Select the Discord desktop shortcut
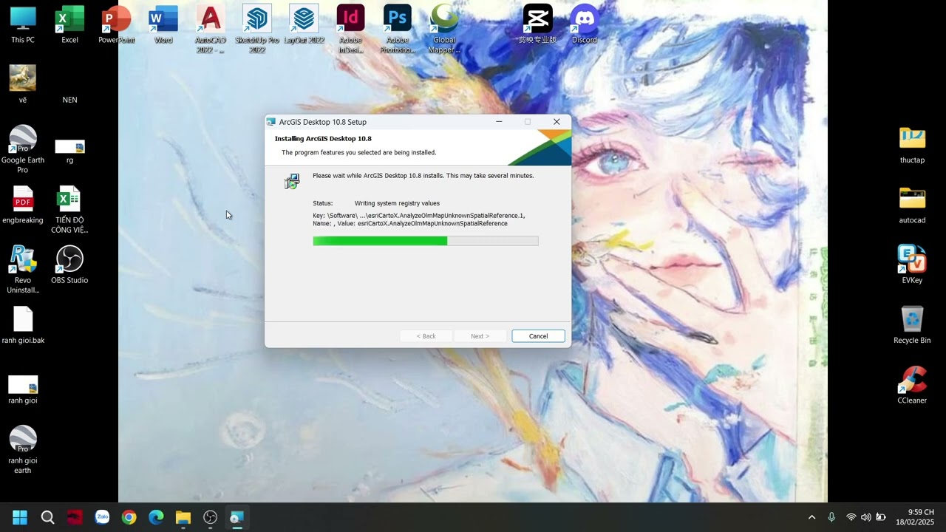Image resolution: width=946 pixels, height=532 pixels. (584, 25)
